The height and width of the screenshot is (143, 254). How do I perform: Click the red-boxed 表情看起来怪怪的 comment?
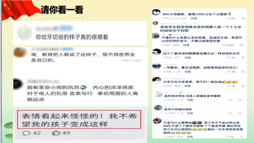click(x=79, y=119)
